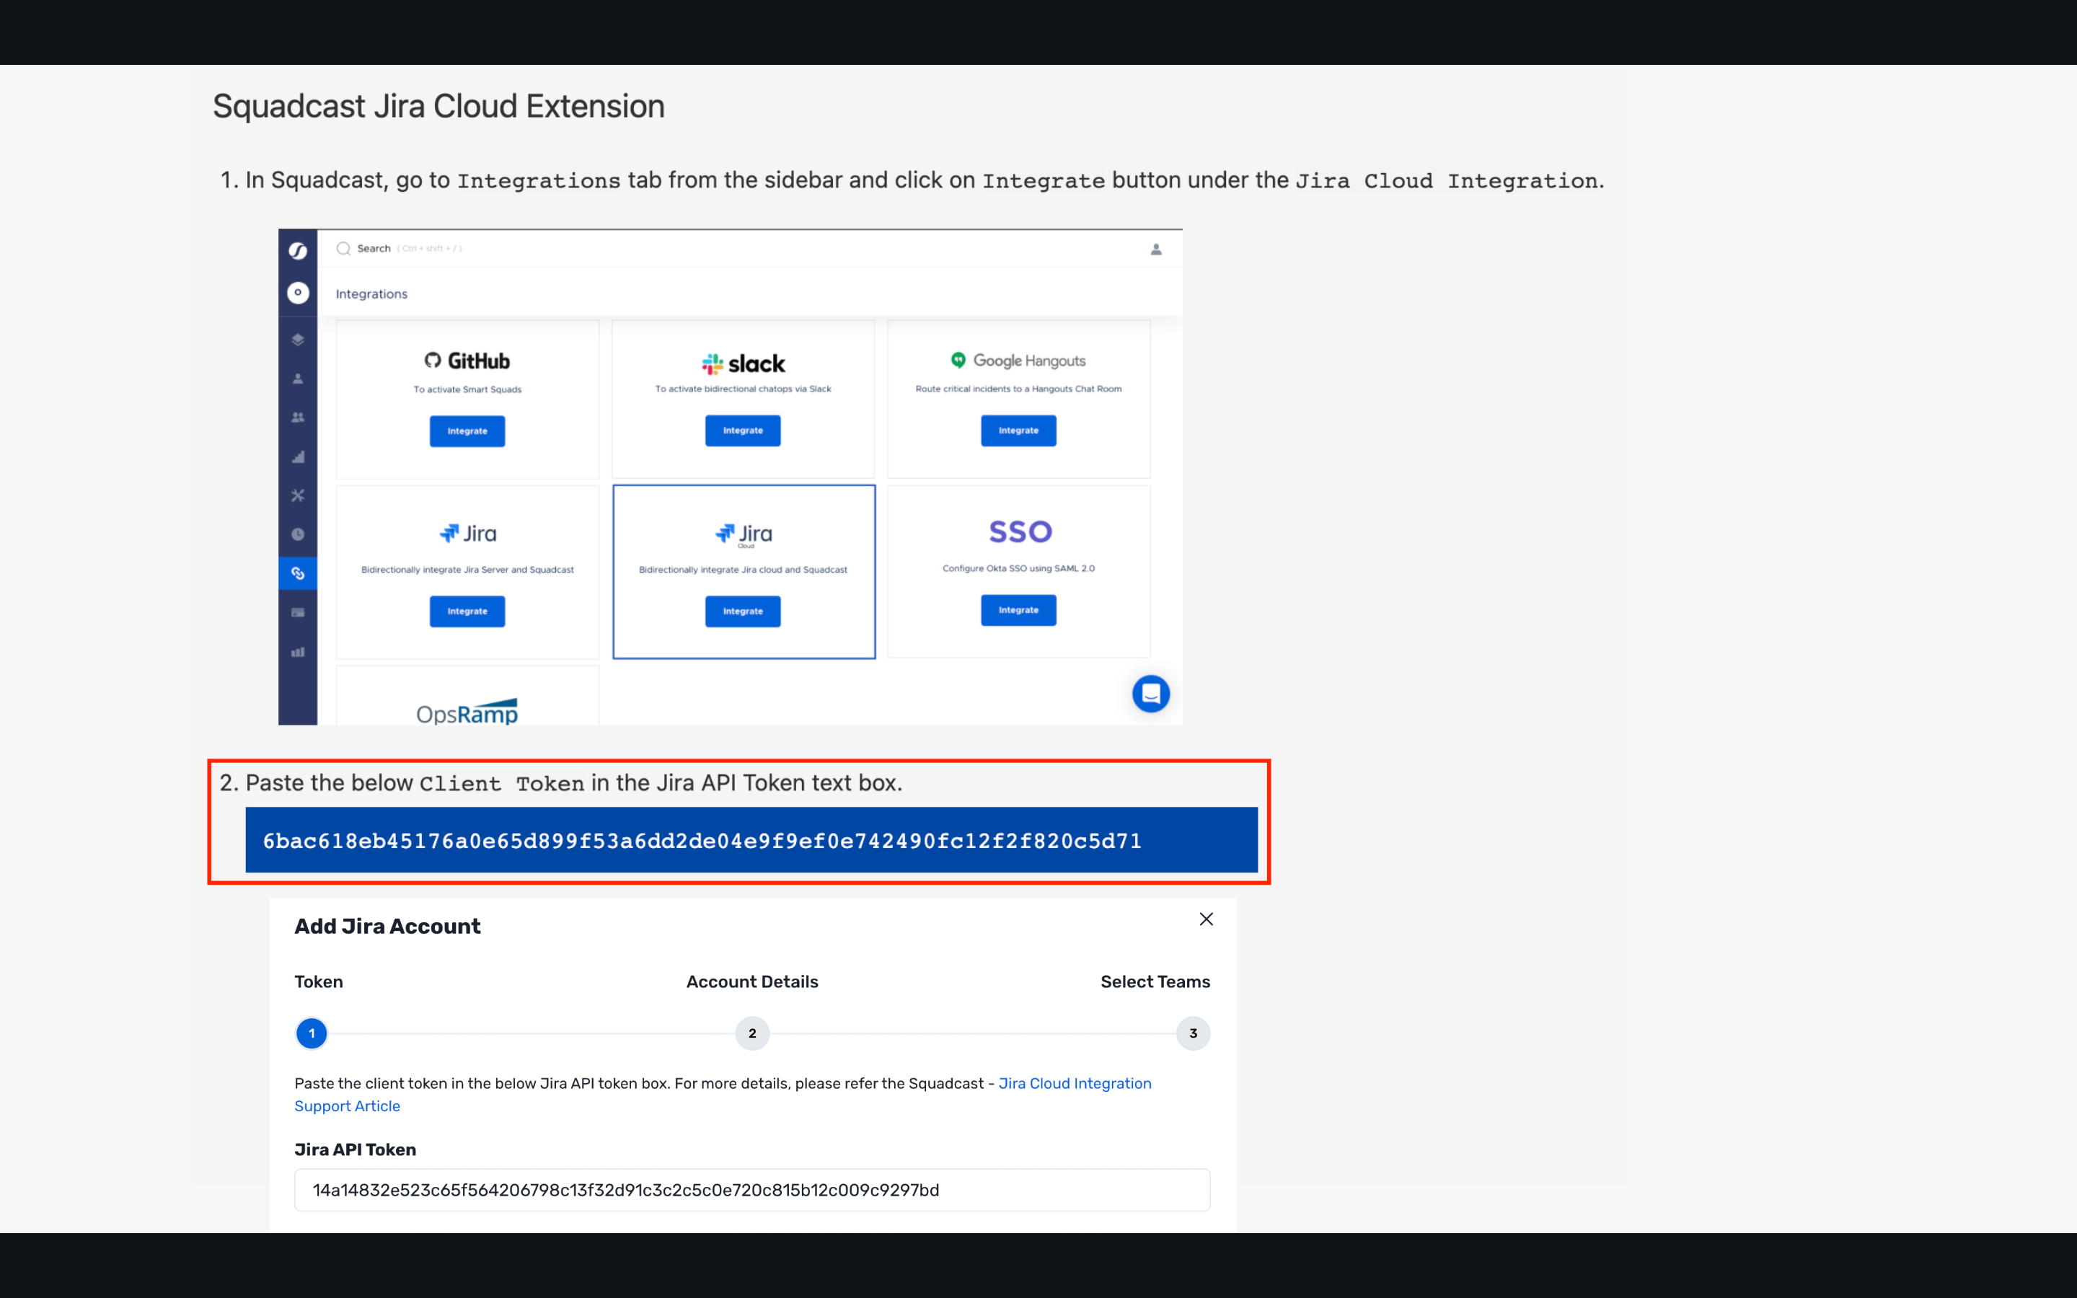
Task: Open the Search bar magnifier icon
Action: click(343, 248)
